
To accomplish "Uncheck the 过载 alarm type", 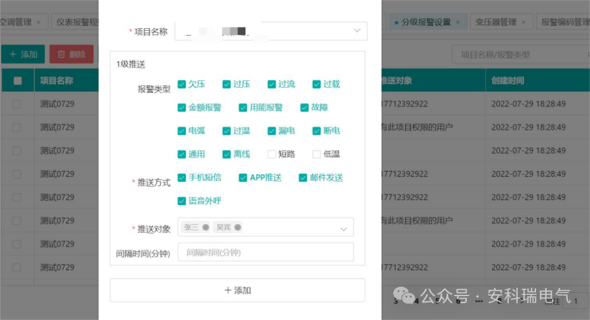I will click(316, 84).
